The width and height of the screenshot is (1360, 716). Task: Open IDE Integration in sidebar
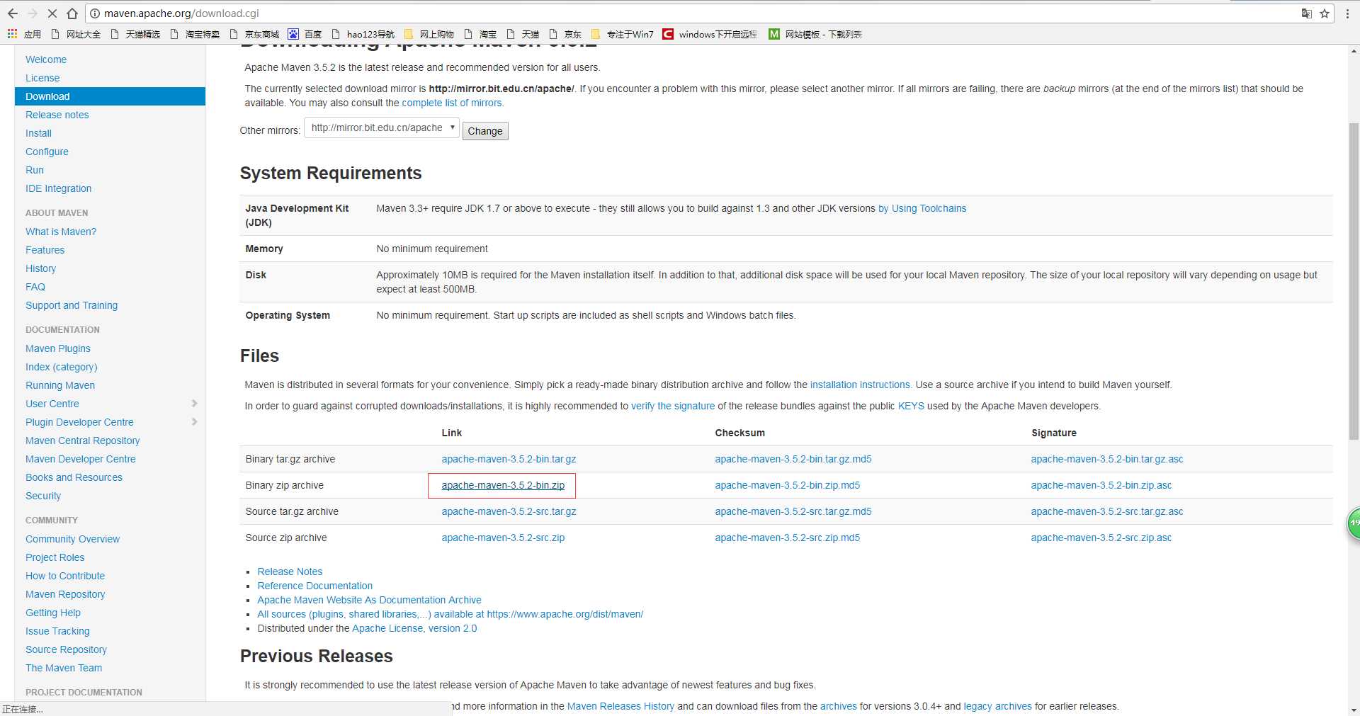pos(58,188)
